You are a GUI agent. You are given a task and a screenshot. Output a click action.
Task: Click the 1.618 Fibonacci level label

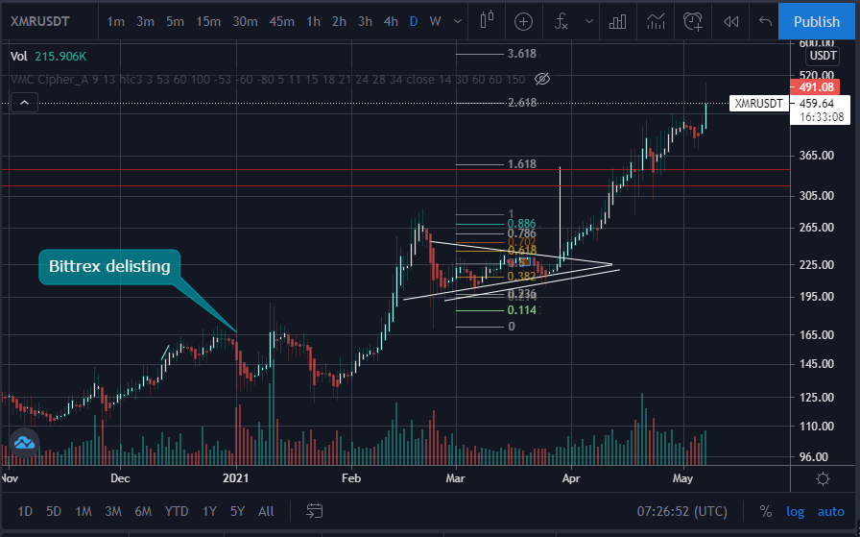[521, 164]
